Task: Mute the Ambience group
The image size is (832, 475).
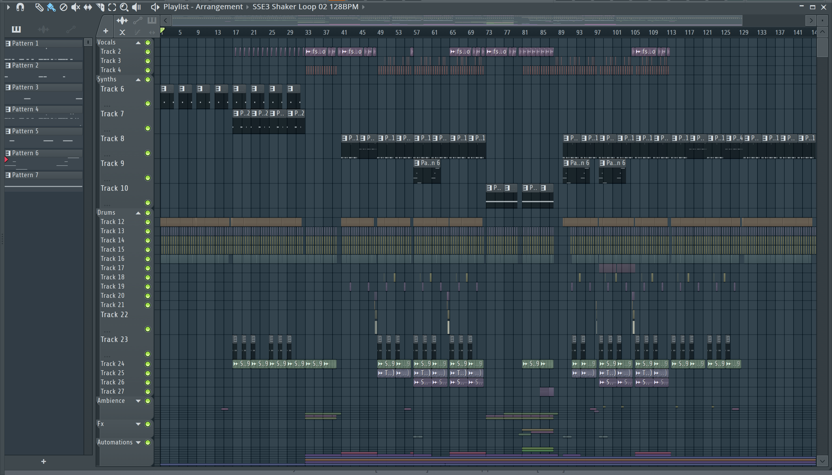Action: (148, 401)
